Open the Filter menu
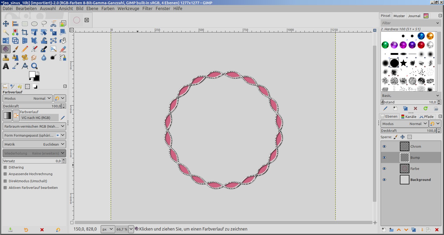This screenshot has width=444, height=235. click(147, 8)
